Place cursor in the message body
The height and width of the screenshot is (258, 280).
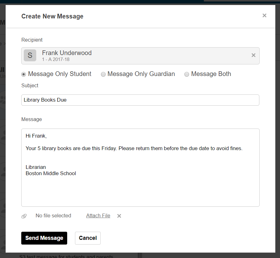pyautogui.click(x=140, y=188)
